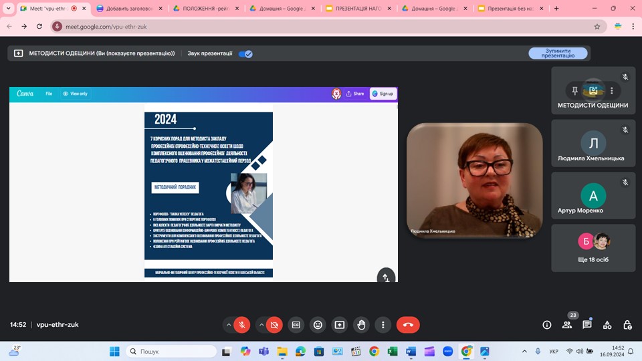Open more options three-dot menu
The image size is (642, 361).
[383, 325]
